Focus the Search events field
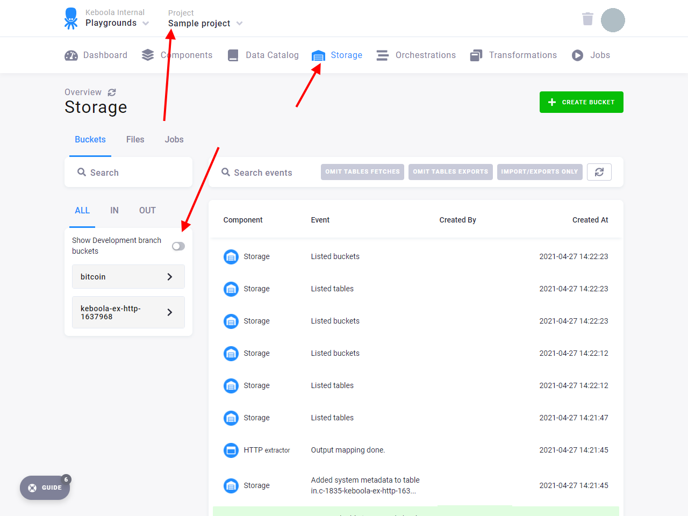 point(263,173)
